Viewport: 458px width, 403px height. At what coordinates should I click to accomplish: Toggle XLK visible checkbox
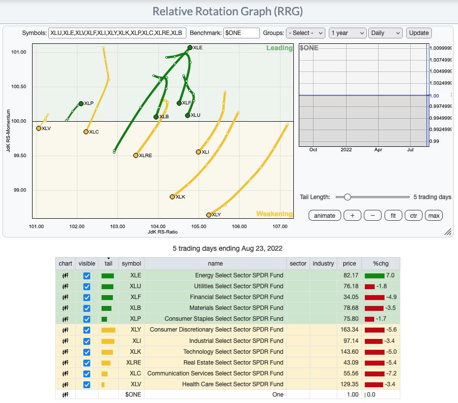87,352
